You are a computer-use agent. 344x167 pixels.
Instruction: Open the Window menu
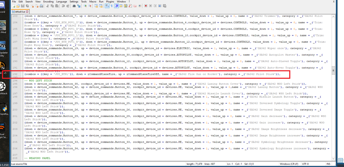(x=121, y=1)
